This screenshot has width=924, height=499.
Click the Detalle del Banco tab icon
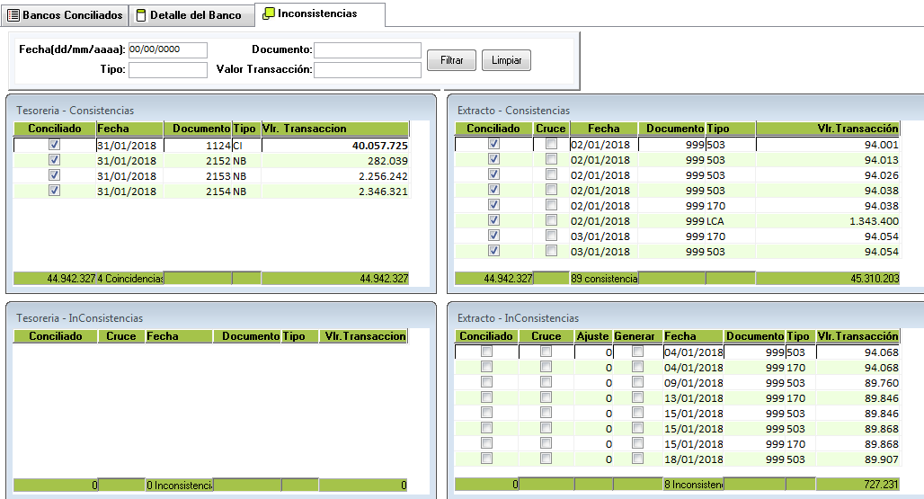click(141, 16)
